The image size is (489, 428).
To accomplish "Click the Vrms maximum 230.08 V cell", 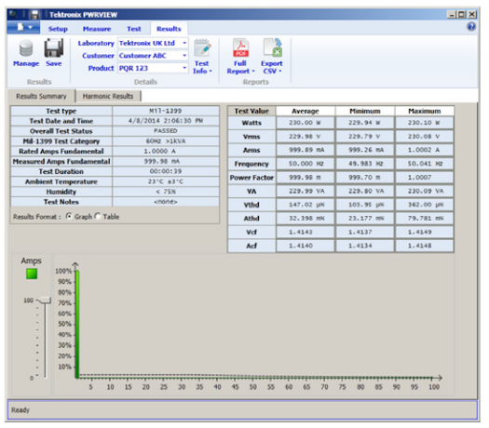I will point(424,137).
